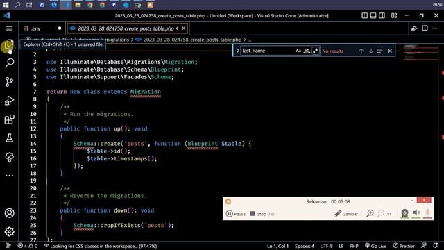This screenshot has height=250, width=444.
Task: Click the Gambar pencil drawing tool
Action: (x=345, y=214)
